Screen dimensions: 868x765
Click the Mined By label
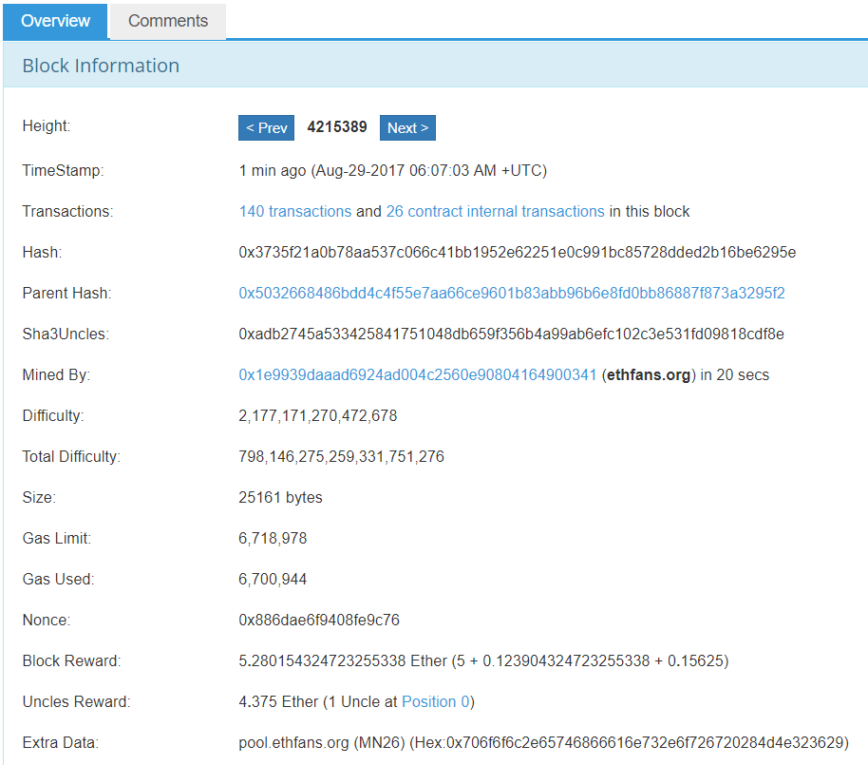(x=56, y=375)
